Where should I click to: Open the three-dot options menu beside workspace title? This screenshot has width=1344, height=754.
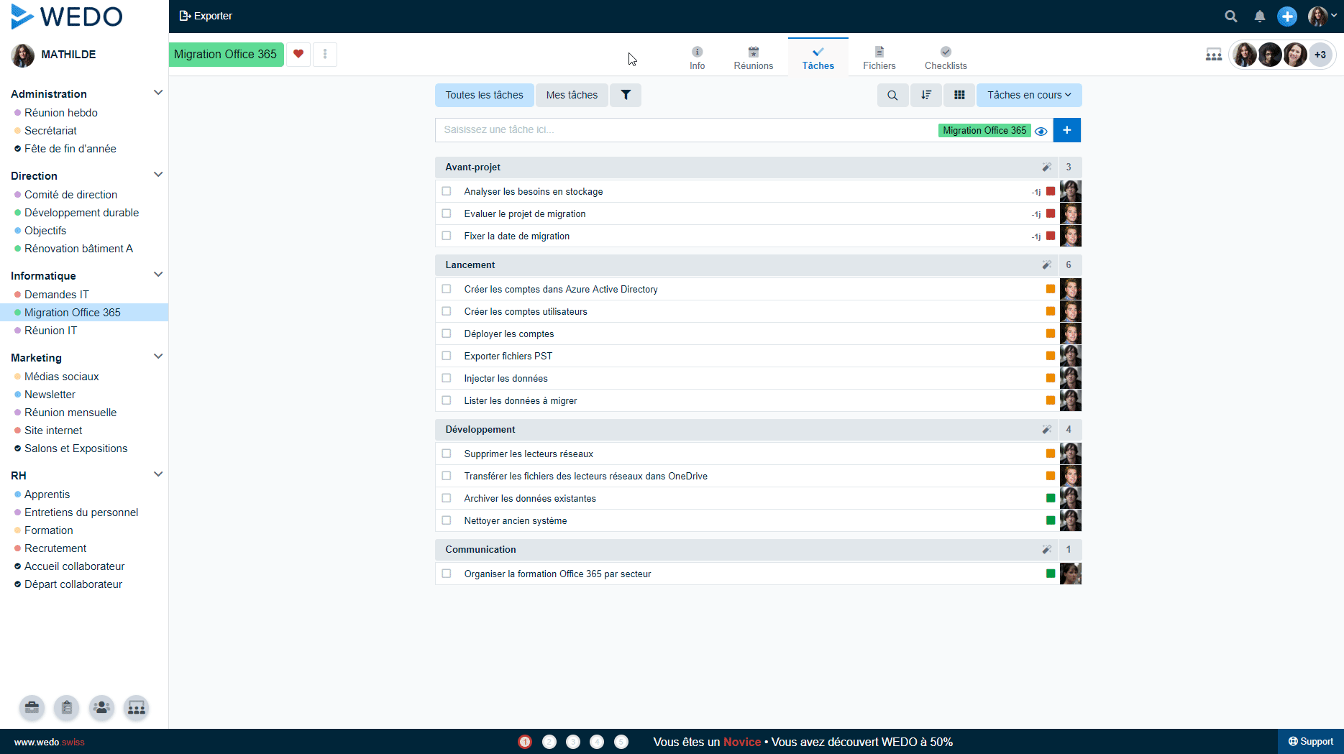[x=325, y=54]
